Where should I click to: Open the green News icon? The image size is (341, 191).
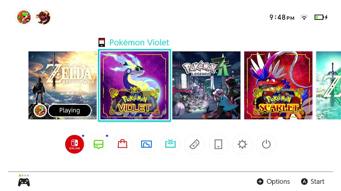(x=99, y=144)
